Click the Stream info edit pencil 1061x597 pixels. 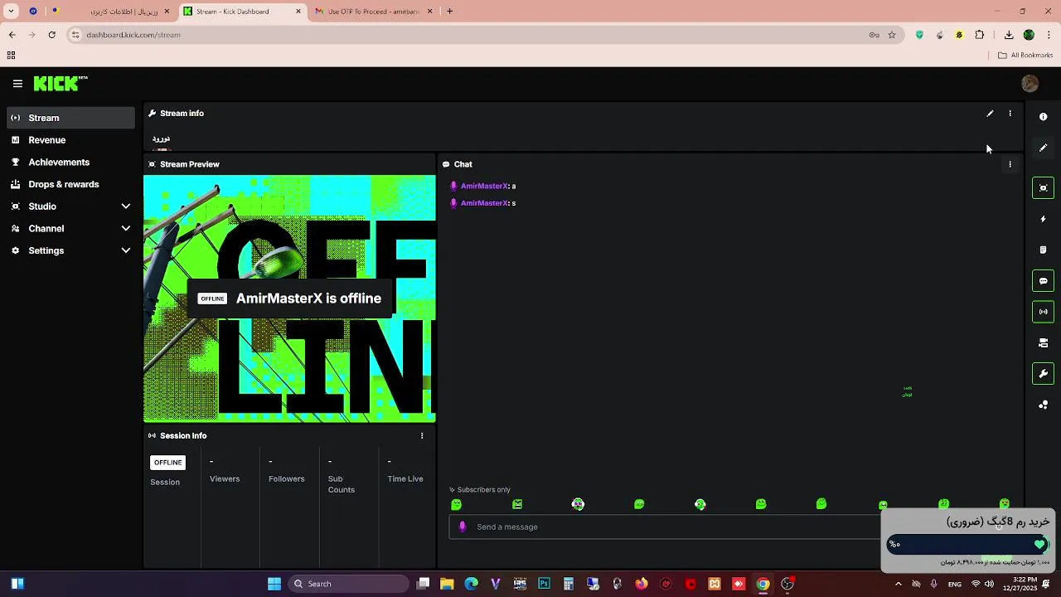990,114
